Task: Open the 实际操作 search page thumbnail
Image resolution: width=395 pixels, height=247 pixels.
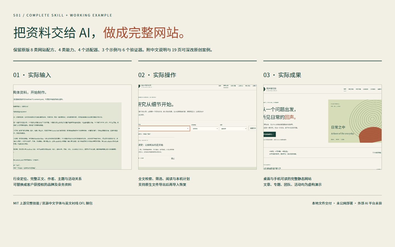Action: coord(198,127)
